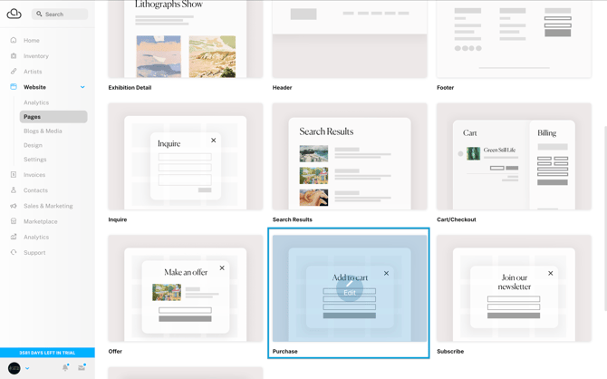This screenshot has width=607, height=379.
Task: Open the Support link
Action: pyautogui.click(x=34, y=253)
